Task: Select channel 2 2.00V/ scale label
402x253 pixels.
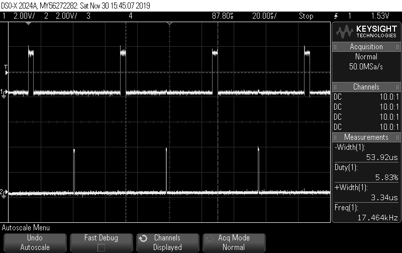Action: 66,16
